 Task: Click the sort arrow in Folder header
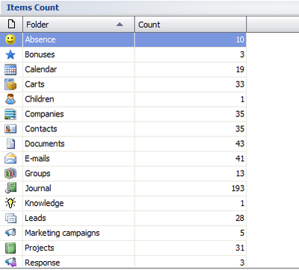click(x=120, y=25)
